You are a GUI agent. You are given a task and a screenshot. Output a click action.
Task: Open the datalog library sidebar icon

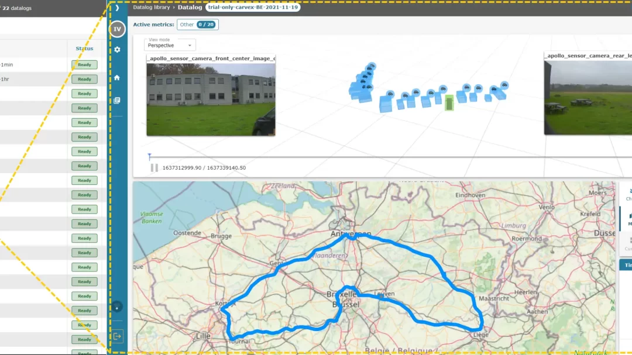[117, 100]
